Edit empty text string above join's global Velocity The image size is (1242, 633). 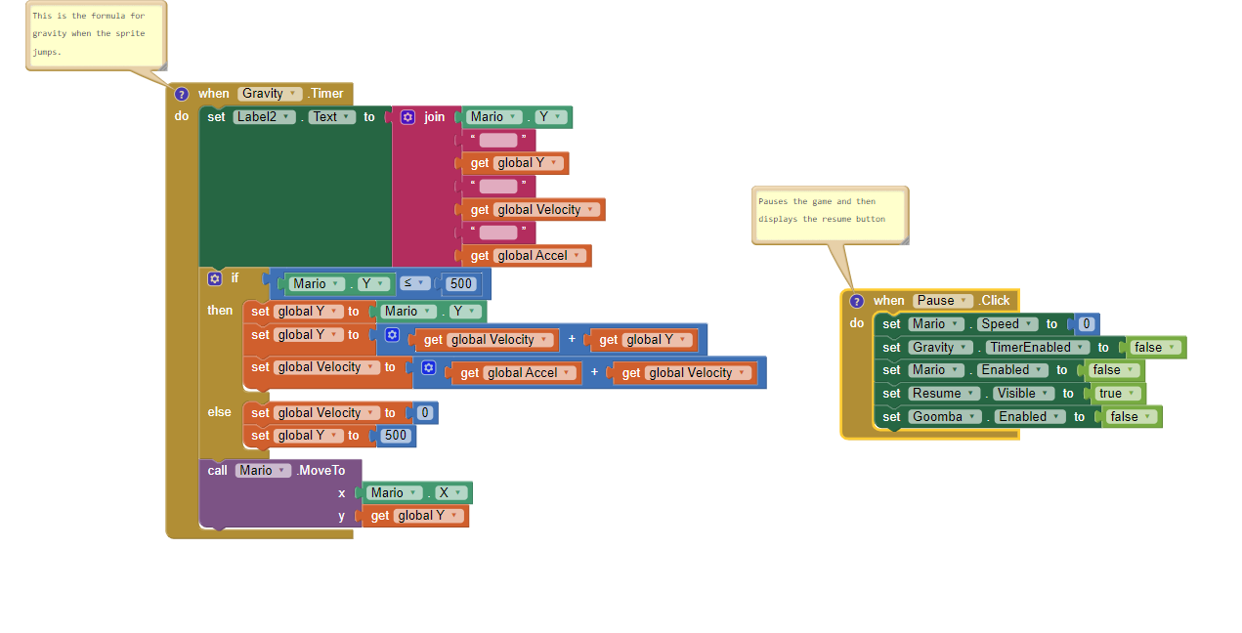(498, 187)
